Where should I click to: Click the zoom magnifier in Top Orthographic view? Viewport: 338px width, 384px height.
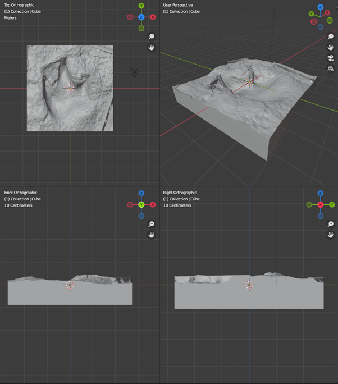152,36
